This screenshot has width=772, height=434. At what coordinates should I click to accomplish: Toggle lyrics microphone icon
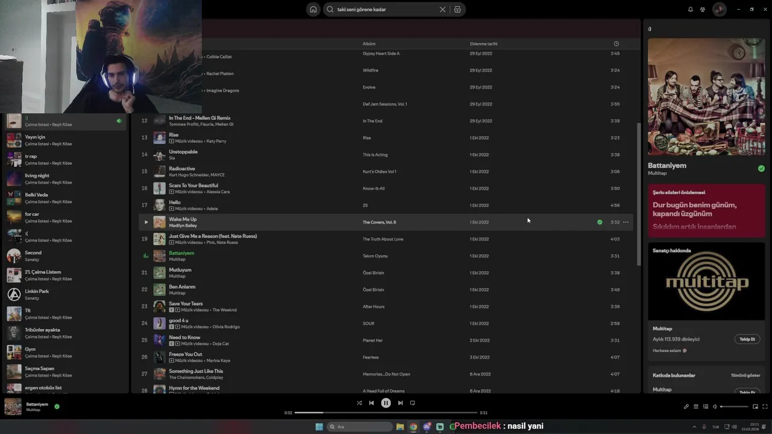[x=686, y=407]
